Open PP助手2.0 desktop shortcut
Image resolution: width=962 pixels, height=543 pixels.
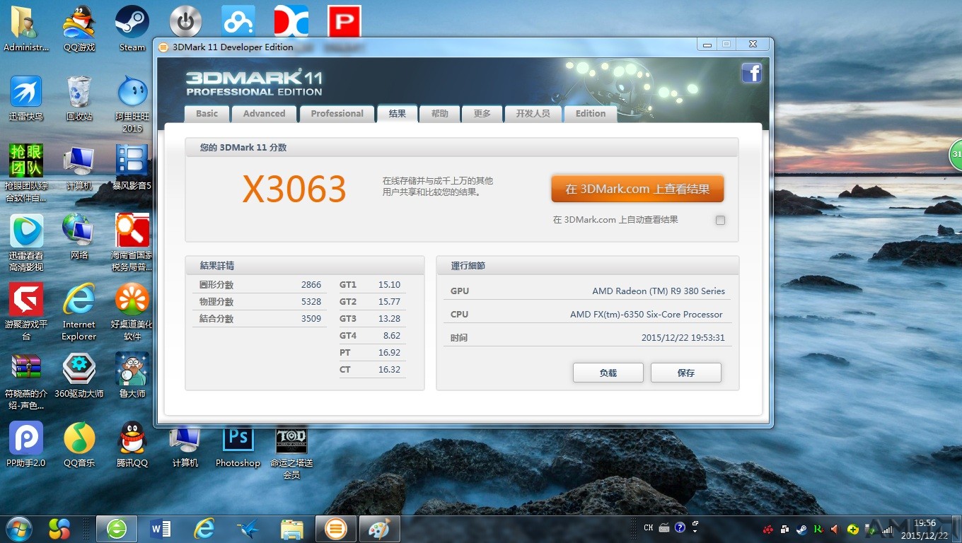coord(26,445)
